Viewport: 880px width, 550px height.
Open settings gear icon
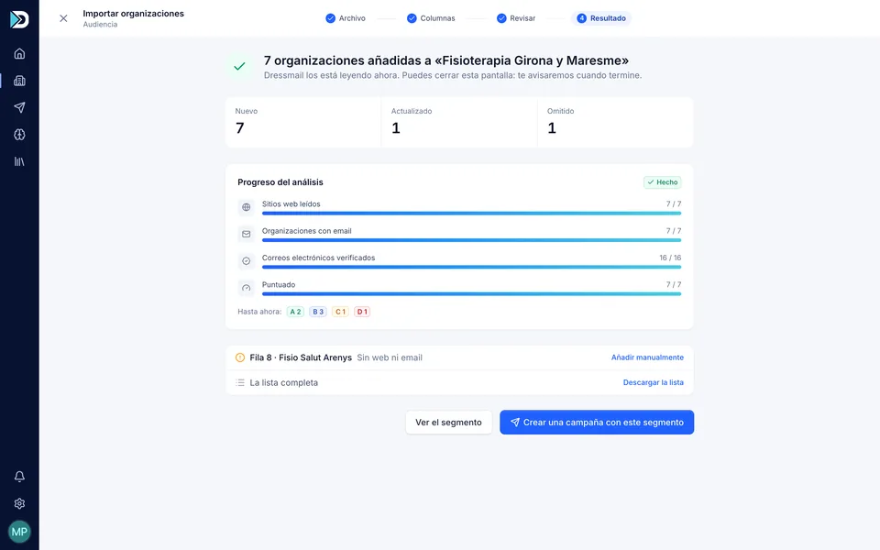pos(19,503)
